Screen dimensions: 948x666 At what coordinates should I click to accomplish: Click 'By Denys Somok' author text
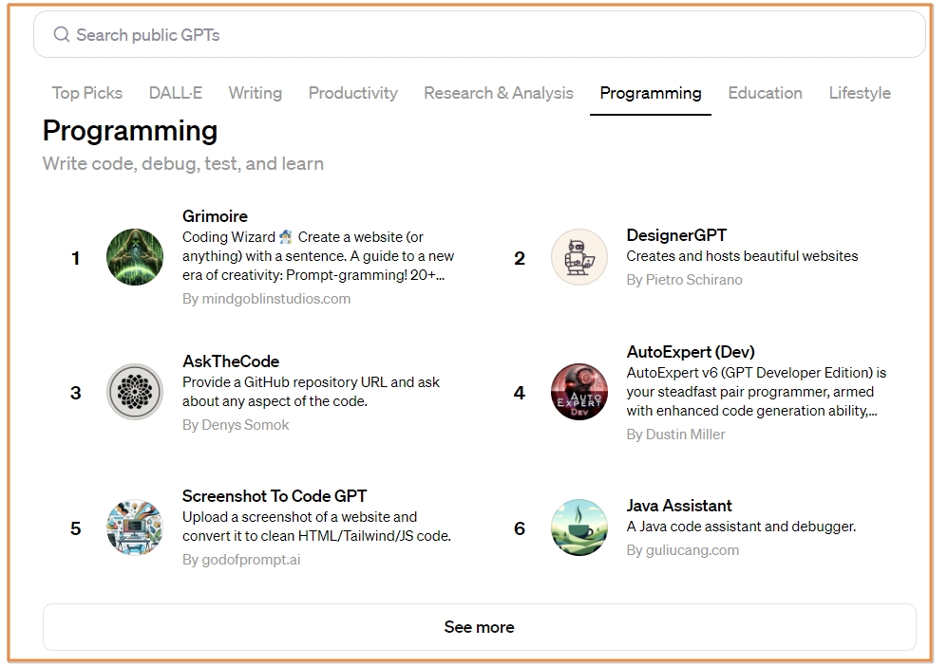coord(236,425)
